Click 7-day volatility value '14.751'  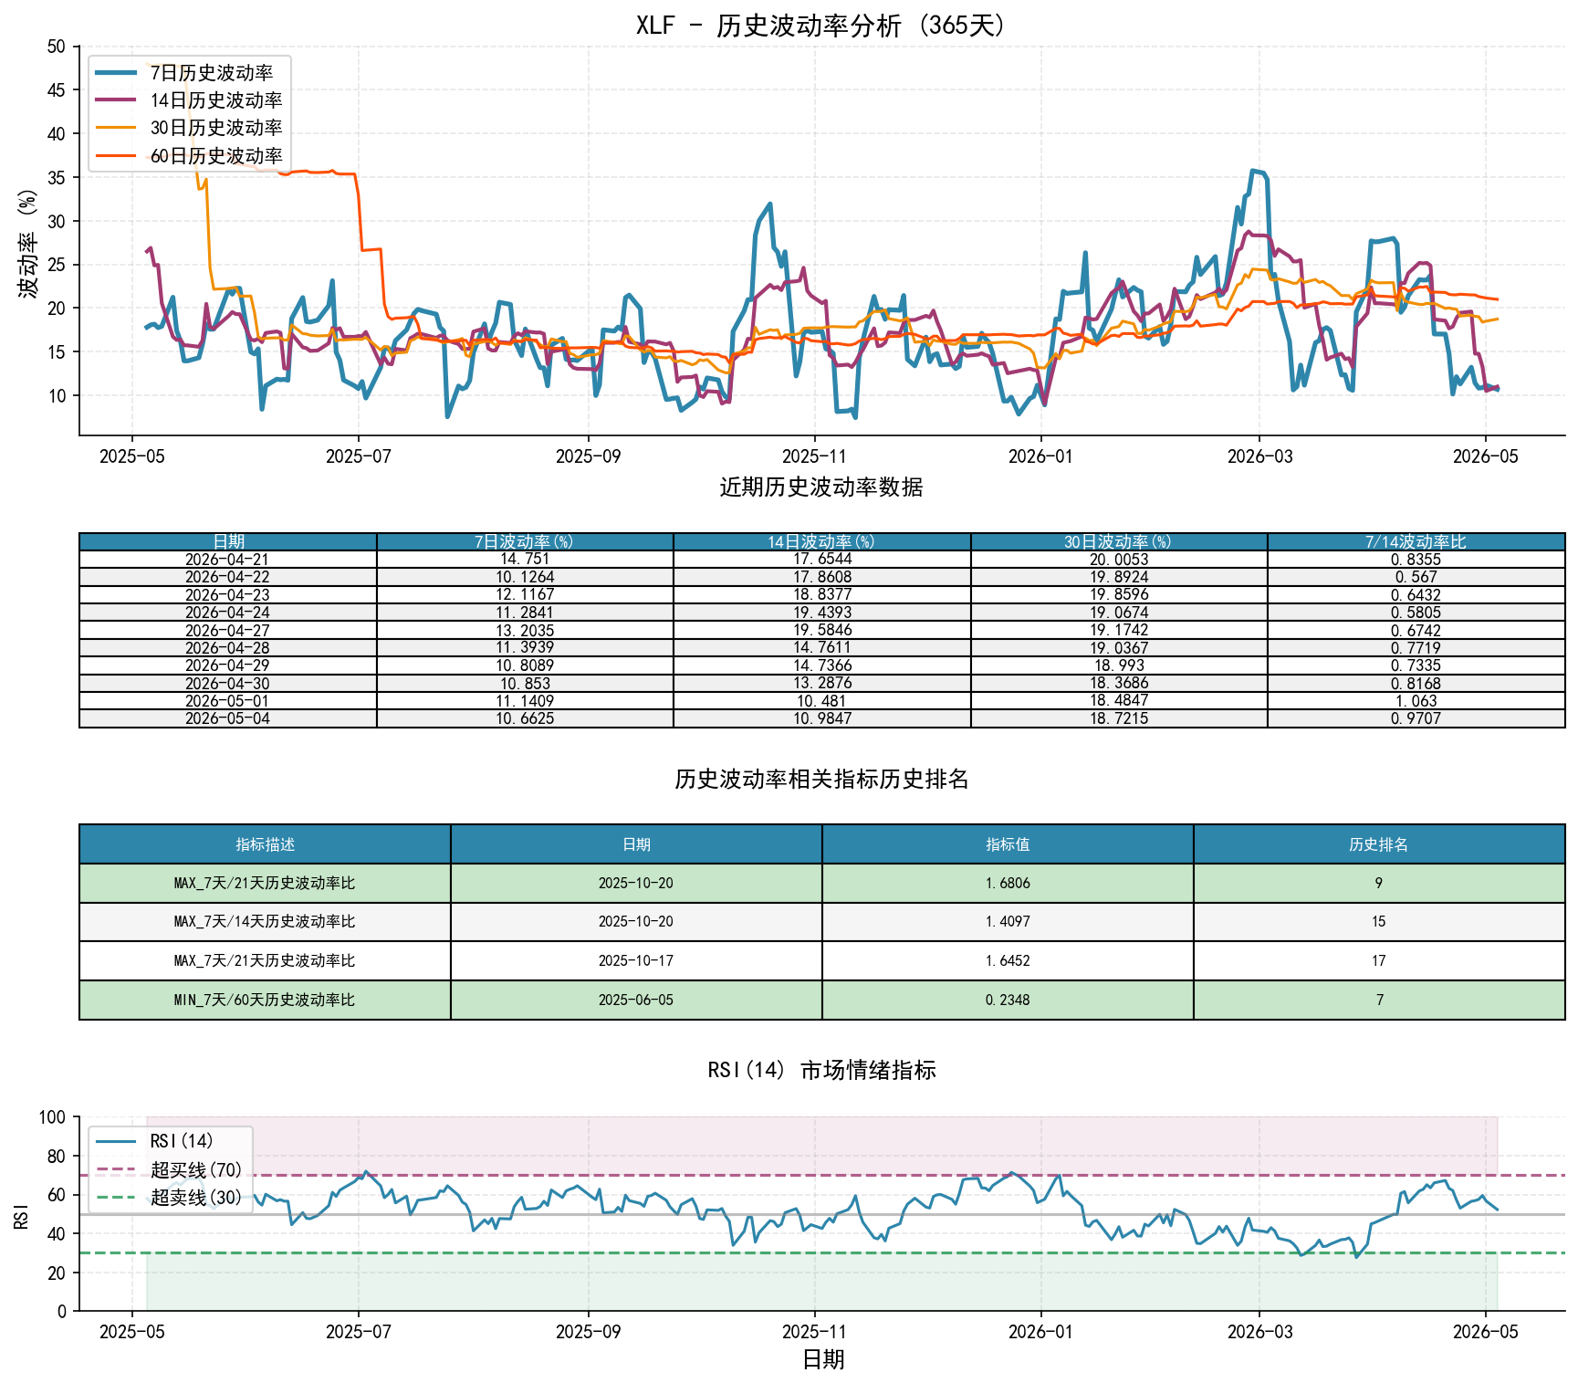click(x=525, y=560)
